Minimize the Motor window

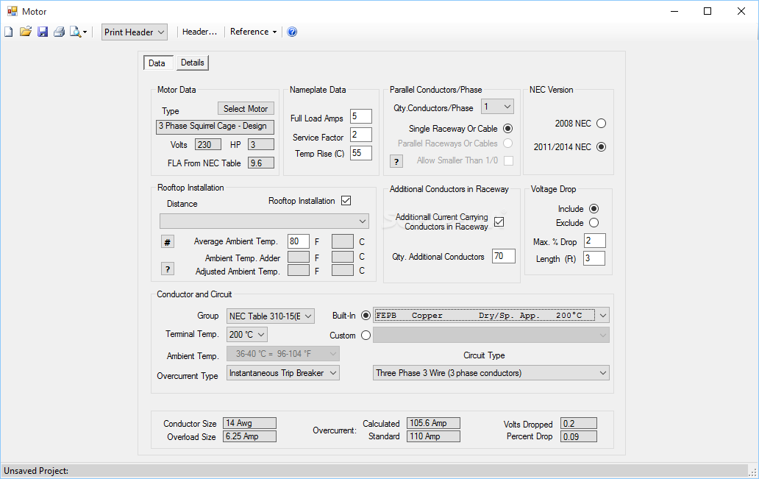[674, 11]
